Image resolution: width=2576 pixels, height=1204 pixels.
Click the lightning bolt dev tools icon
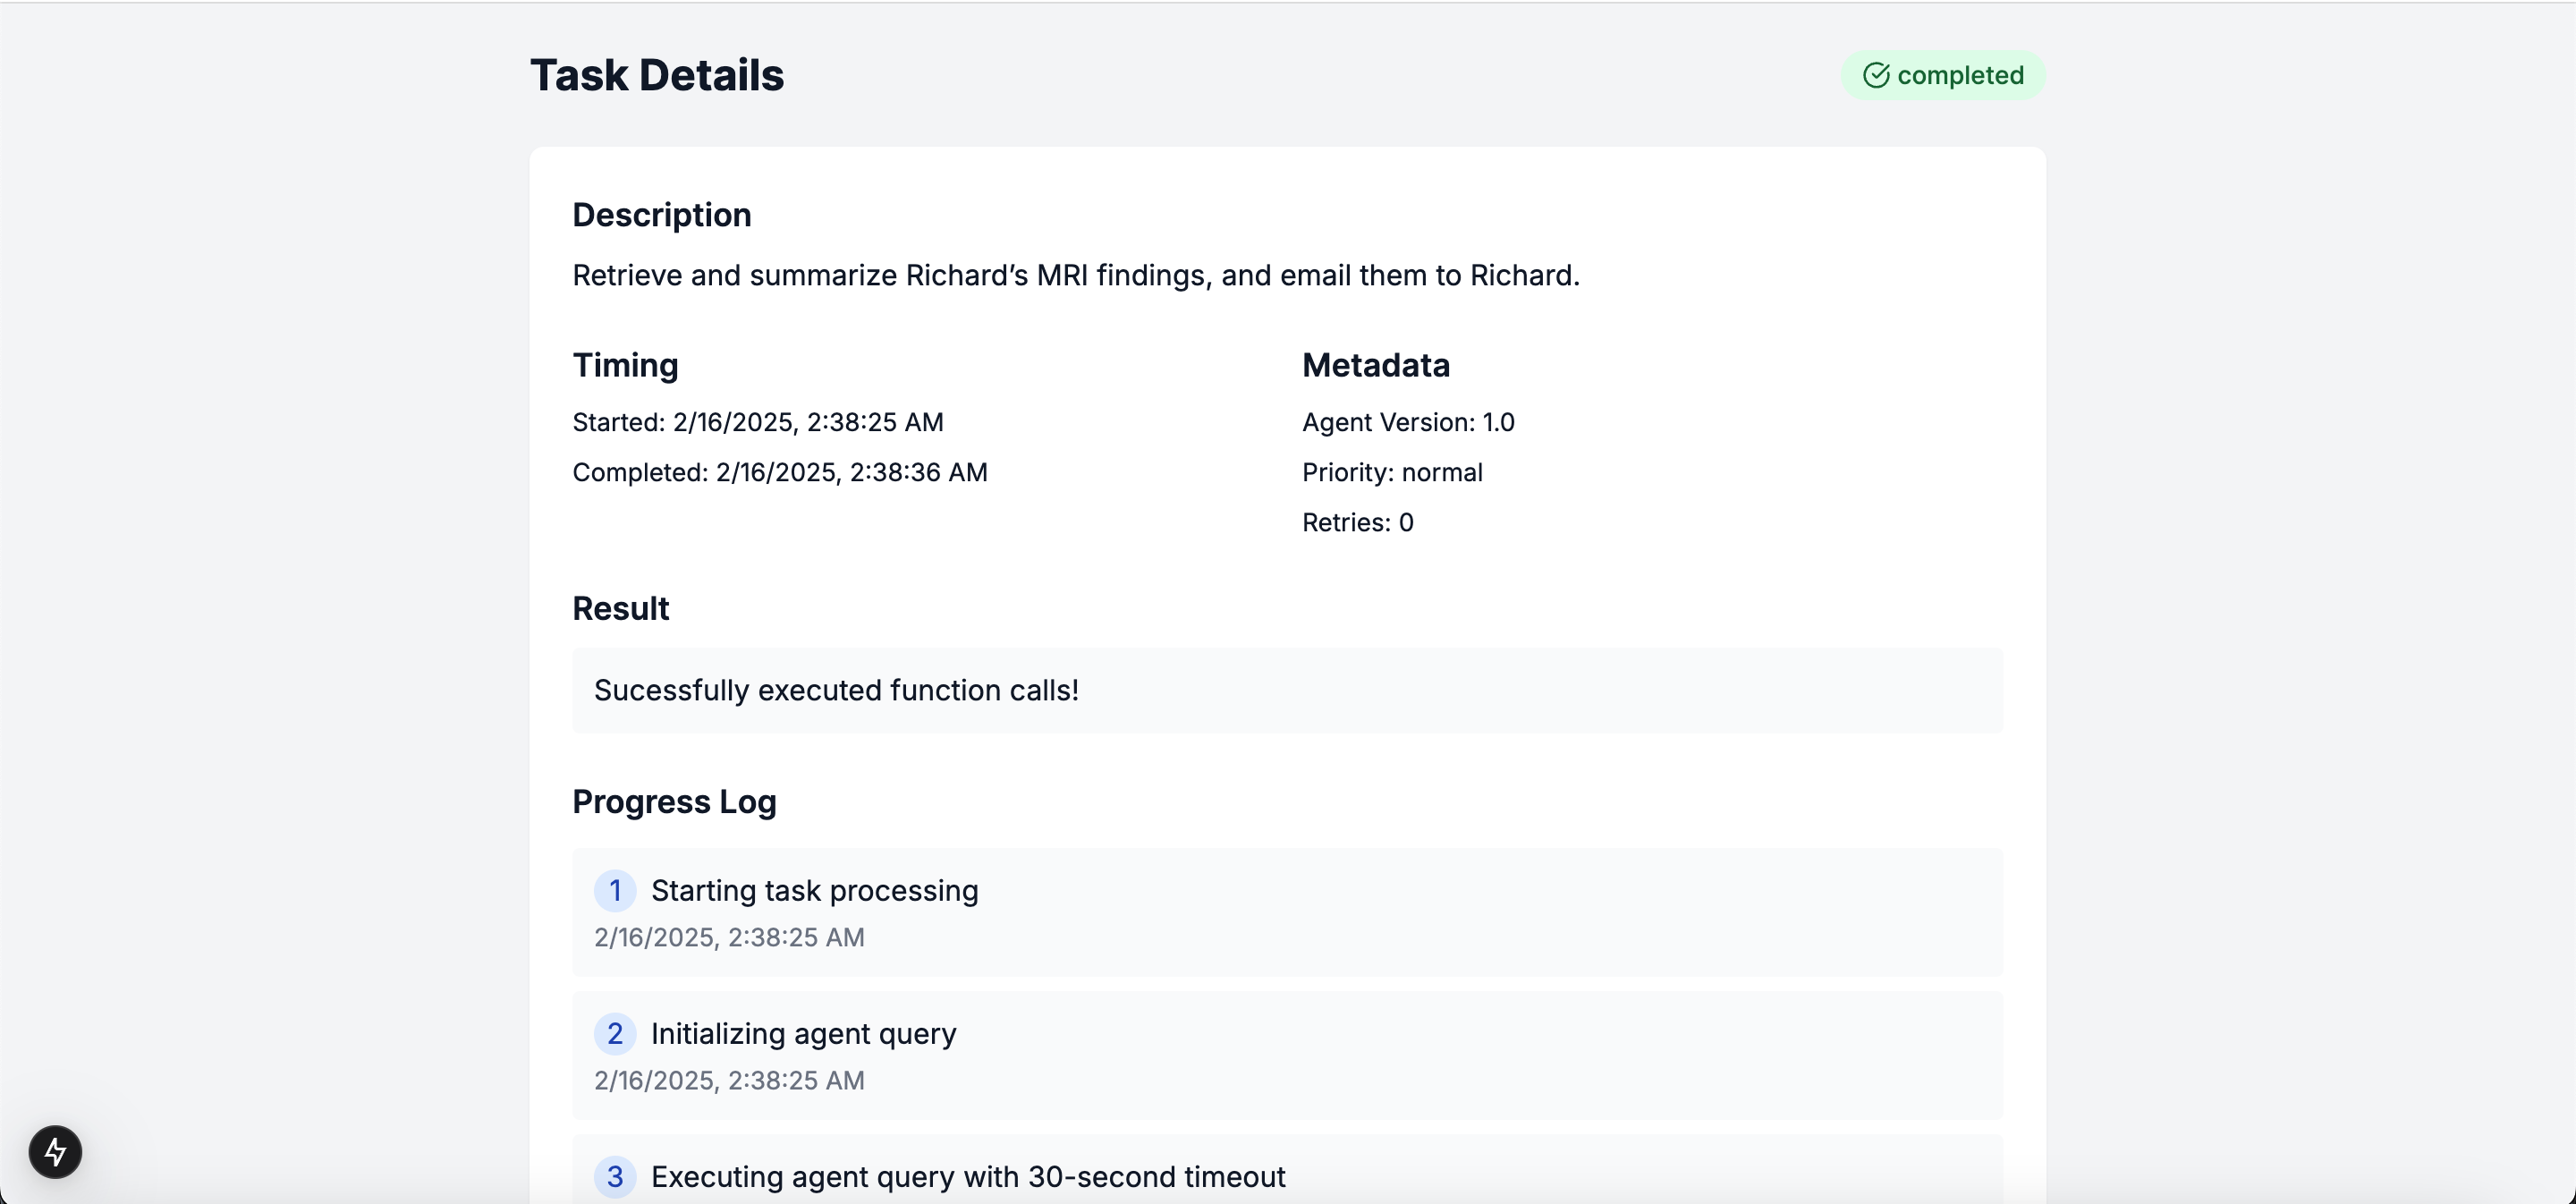click(55, 1152)
